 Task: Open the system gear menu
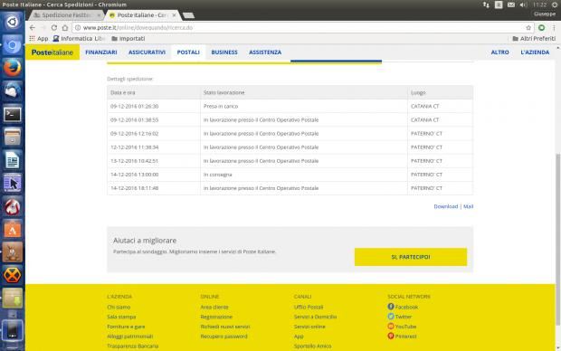(x=555, y=5)
